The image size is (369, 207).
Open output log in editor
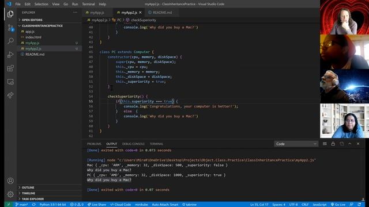click(x=341, y=144)
